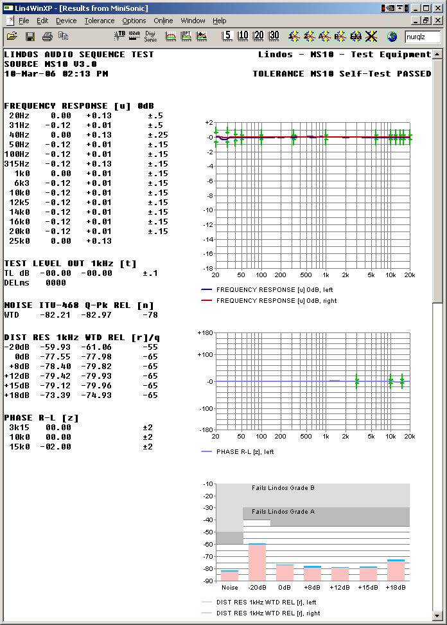
Task: Save results using the floppy disk icon
Action: pos(30,37)
